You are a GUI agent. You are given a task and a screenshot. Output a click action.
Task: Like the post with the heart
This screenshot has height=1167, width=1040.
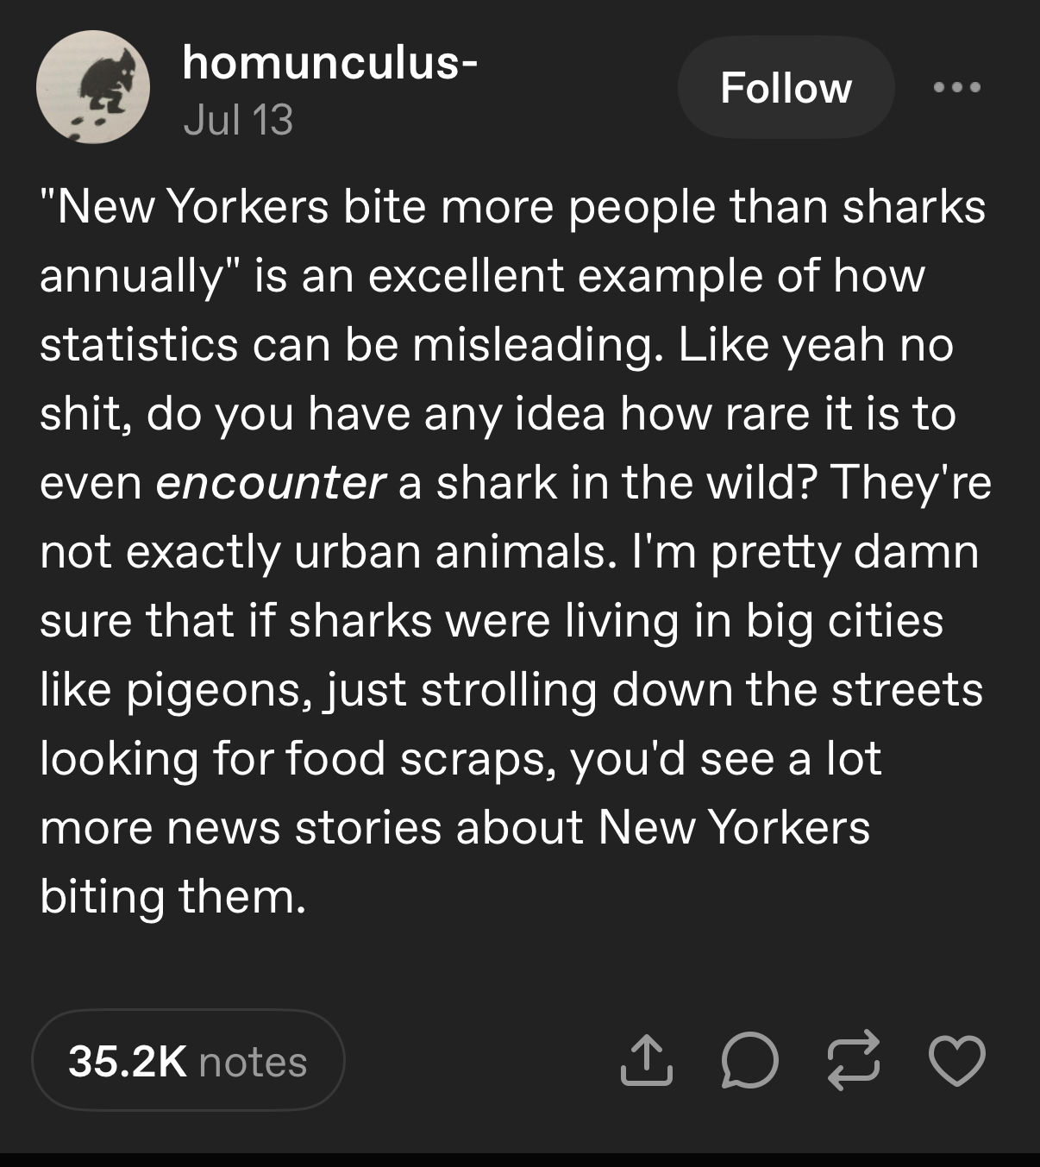[x=956, y=1061]
